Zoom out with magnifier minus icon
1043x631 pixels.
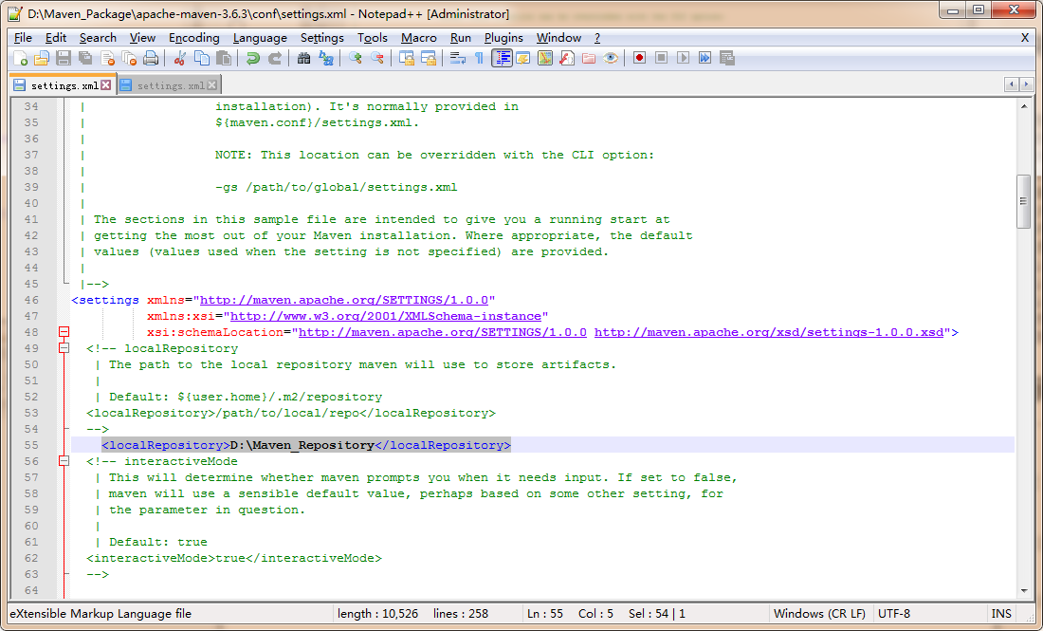pyautogui.click(x=377, y=59)
